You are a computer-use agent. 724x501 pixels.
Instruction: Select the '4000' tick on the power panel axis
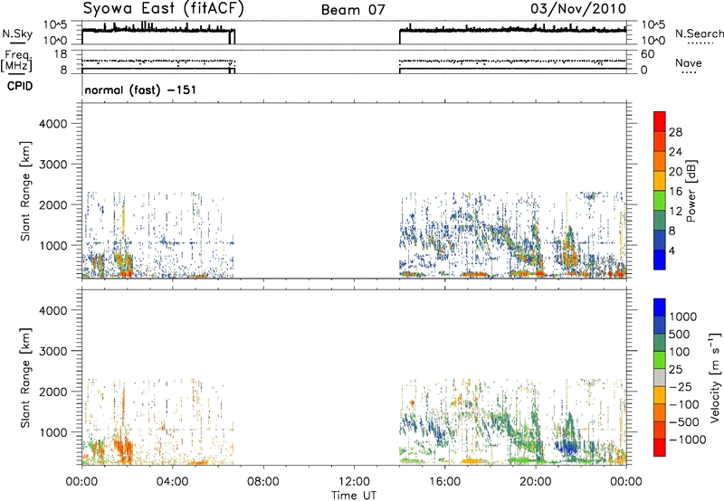pos(53,124)
